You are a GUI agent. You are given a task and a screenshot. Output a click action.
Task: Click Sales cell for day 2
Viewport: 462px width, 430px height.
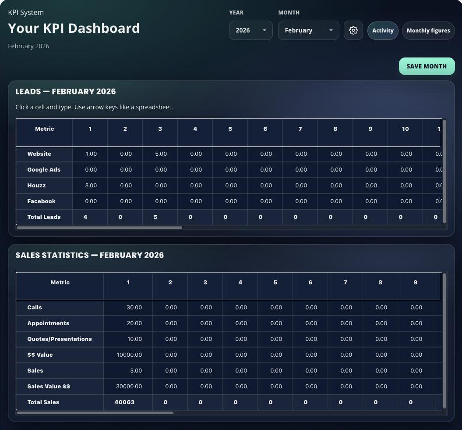170,371
